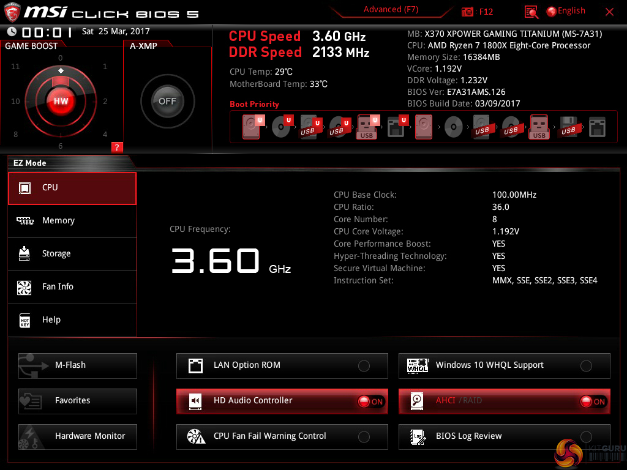
Task: Set Game Boost dial to level 2
Action: pyautogui.click(x=105, y=102)
